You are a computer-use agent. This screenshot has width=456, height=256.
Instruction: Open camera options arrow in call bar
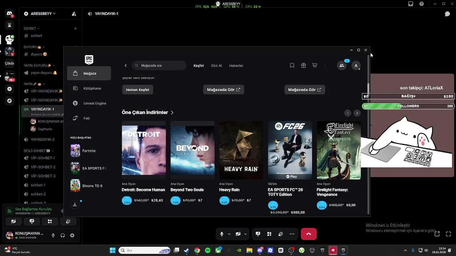(246, 234)
